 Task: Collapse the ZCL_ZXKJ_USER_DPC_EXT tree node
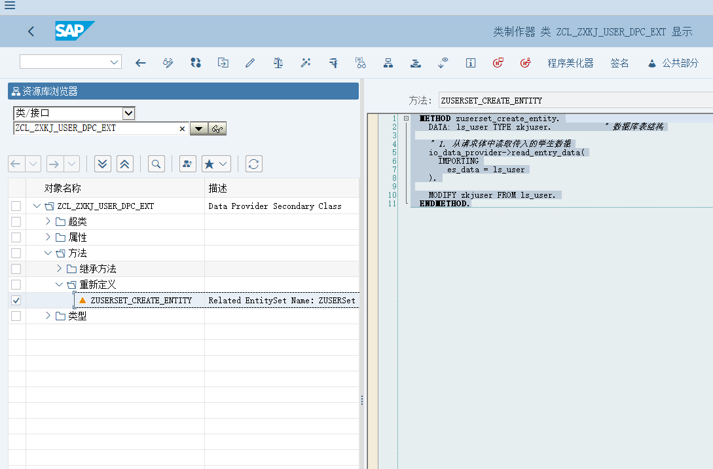pos(37,206)
